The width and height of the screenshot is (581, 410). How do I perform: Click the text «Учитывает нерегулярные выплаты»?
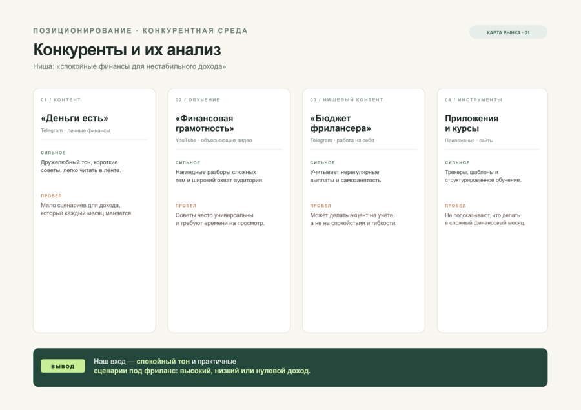point(346,176)
